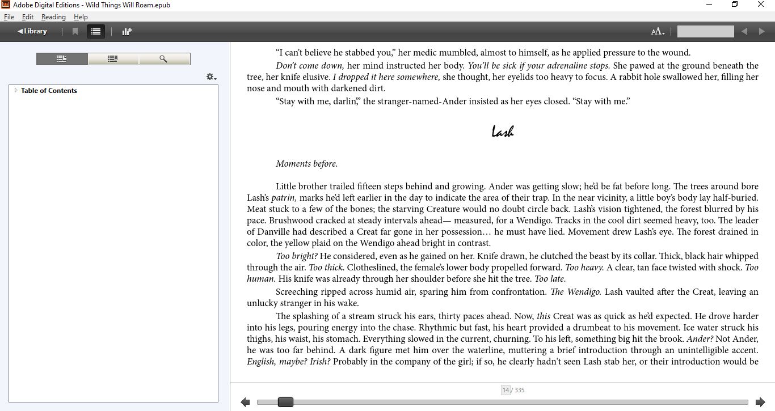Switch to Table of Contents tab
The height and width of the screenshot is (411, 775).
pyautogui.click(x=62, y=59)
